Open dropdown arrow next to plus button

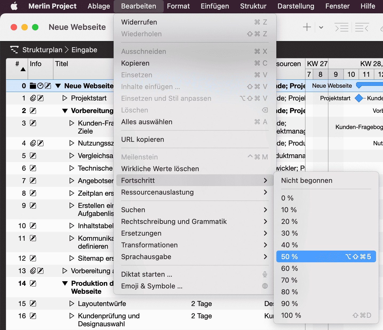(321, 27)
